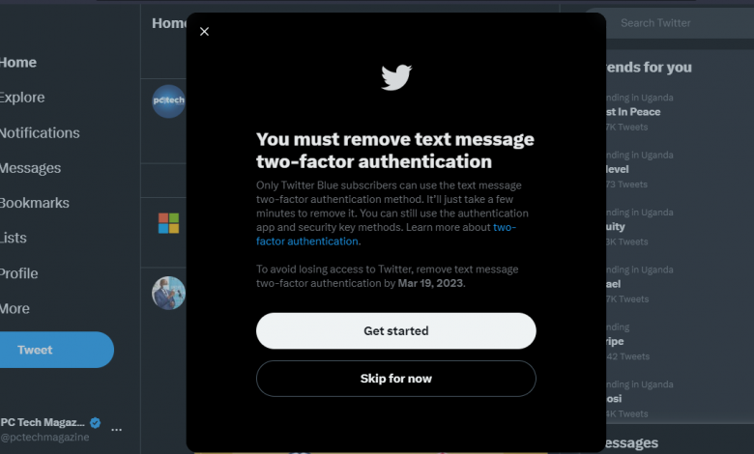Image resolution: width=754 pixels, height=454 pixels.
Task: Click the Twitter bird logo in dialog
Action: [396, 77]
